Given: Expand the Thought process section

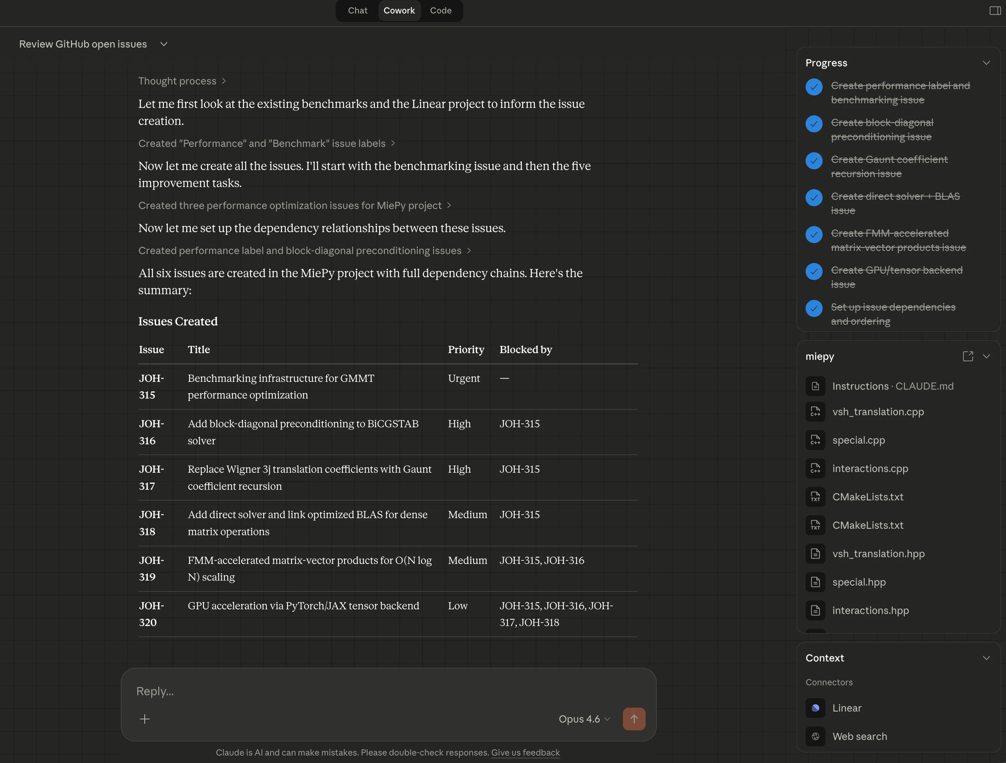Looking at the screenshot, I should click(182, 81).
